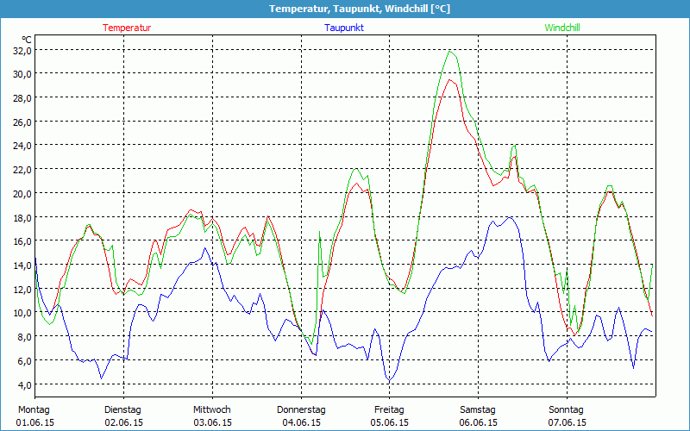The width and height of the screenshot is (690, 431).
Task: Click the 24,0 y-axis value
Action: point(22,146)
